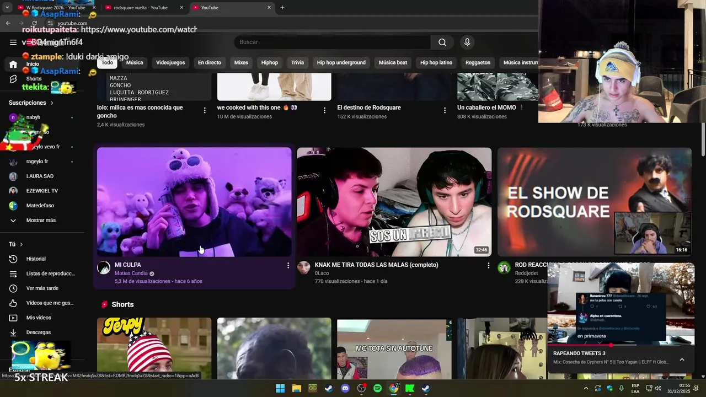This screenshot has height=397, width=706.
Task: Focus the Buscar search field
Action: point(332,42)
